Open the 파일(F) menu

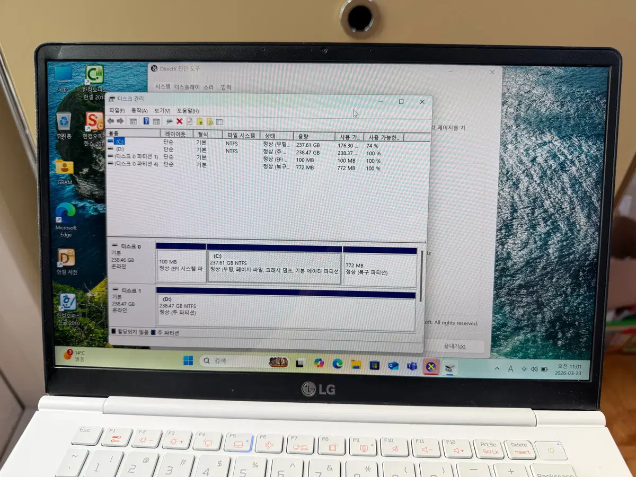[x=117, y=111]
